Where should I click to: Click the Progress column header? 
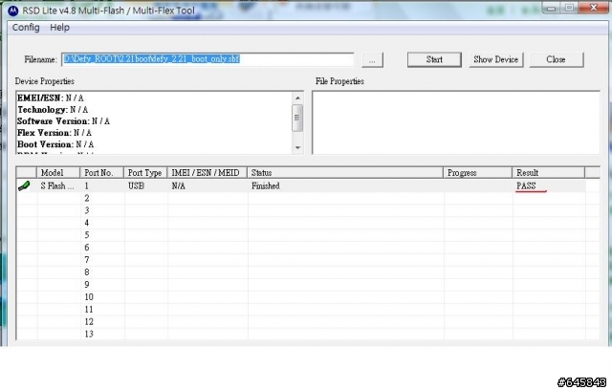coord(478,172)
